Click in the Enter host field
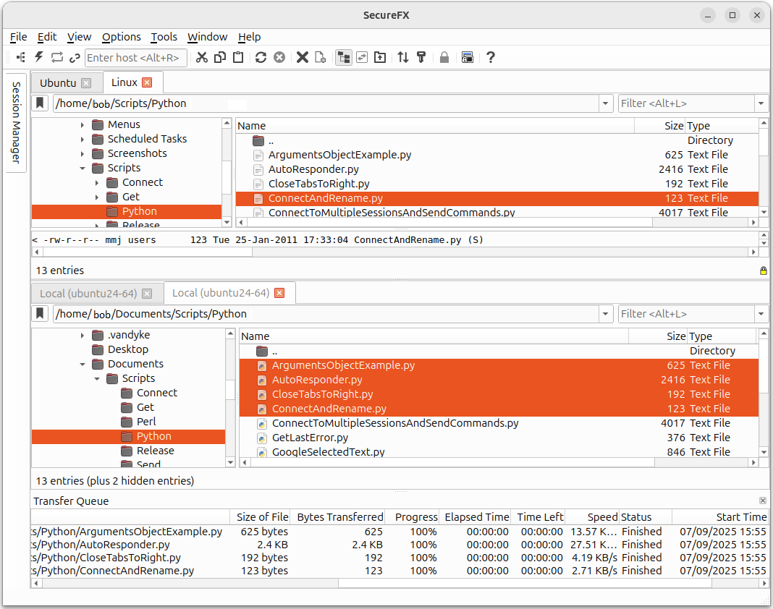 click(x=135, y=57)
